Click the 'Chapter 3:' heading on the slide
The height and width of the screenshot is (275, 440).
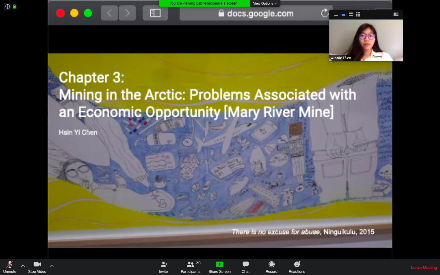point(92,77)
